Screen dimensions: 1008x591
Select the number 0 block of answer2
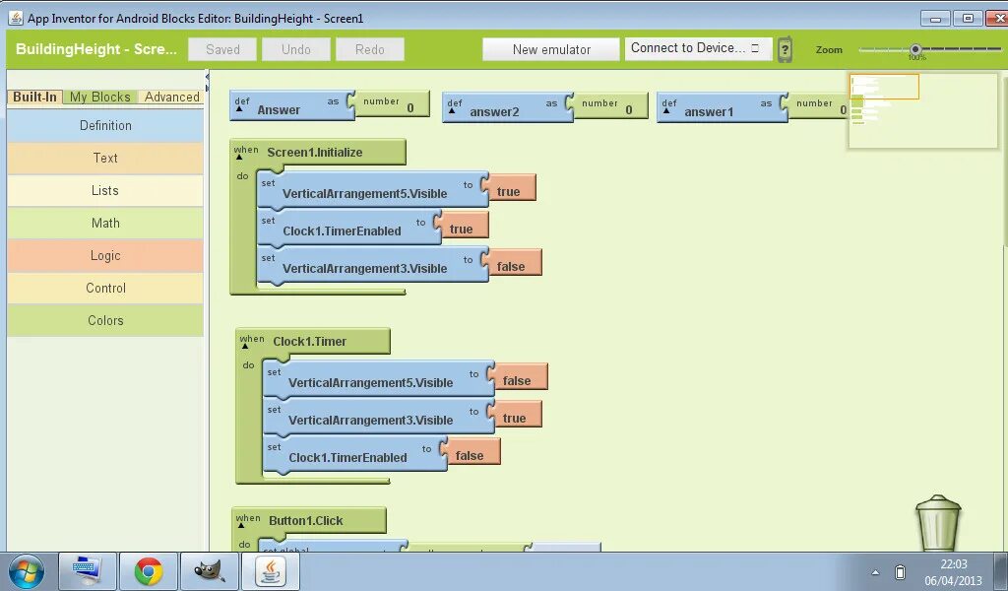tap(610, 106)
